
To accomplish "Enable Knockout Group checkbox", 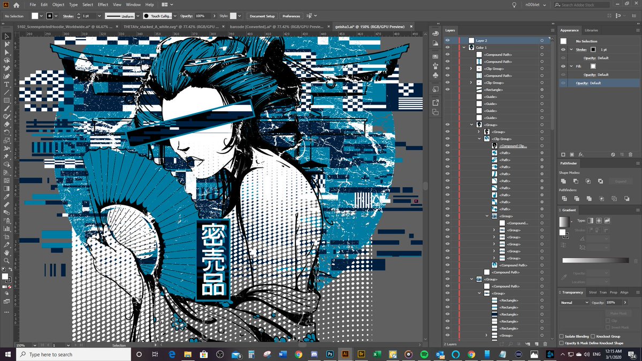I will point(593,336).
